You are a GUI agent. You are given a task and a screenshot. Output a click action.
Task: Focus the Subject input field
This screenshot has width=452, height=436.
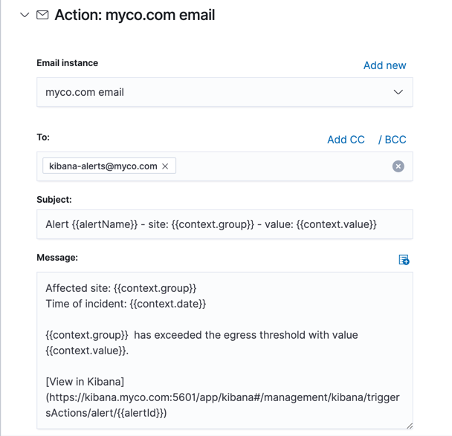(225, 224)
